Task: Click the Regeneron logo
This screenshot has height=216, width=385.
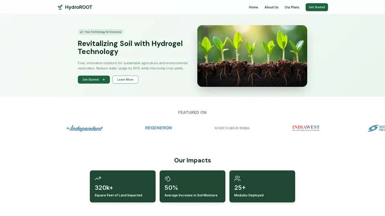Action: [x=158, y=128]
